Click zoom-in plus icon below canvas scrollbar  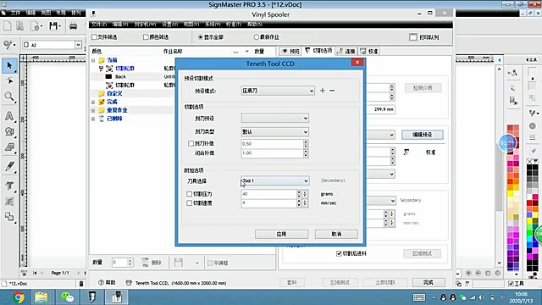coord(468,273)
